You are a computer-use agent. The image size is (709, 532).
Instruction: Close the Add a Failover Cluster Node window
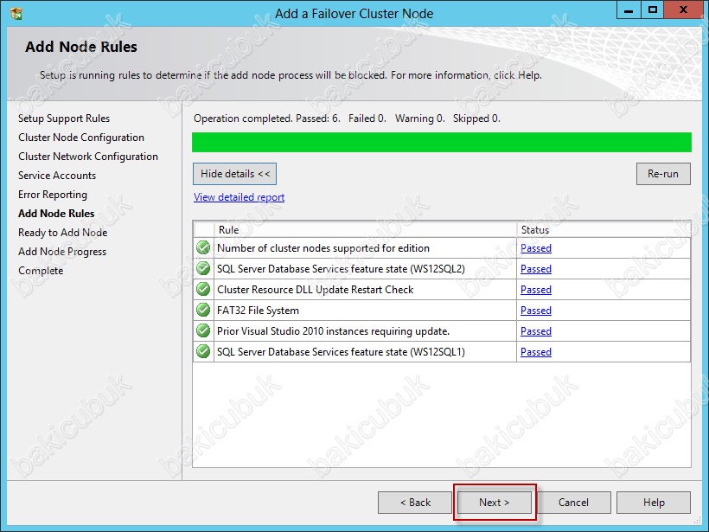pos(683,10)
